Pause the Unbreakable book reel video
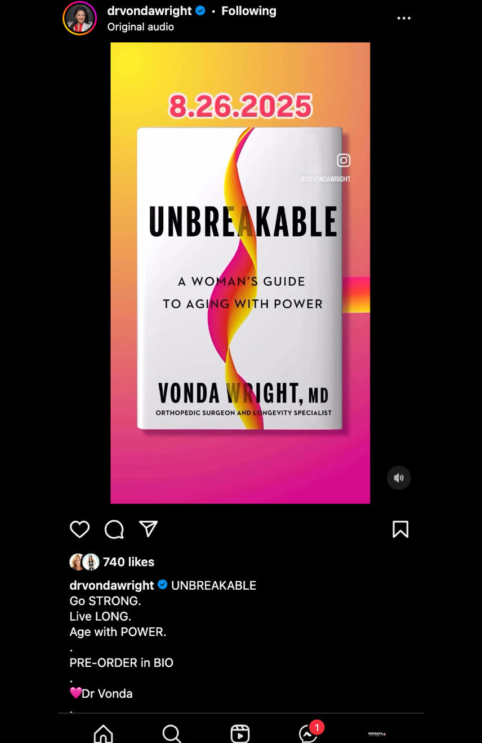The image size is (482, 743). pos(240,273)
